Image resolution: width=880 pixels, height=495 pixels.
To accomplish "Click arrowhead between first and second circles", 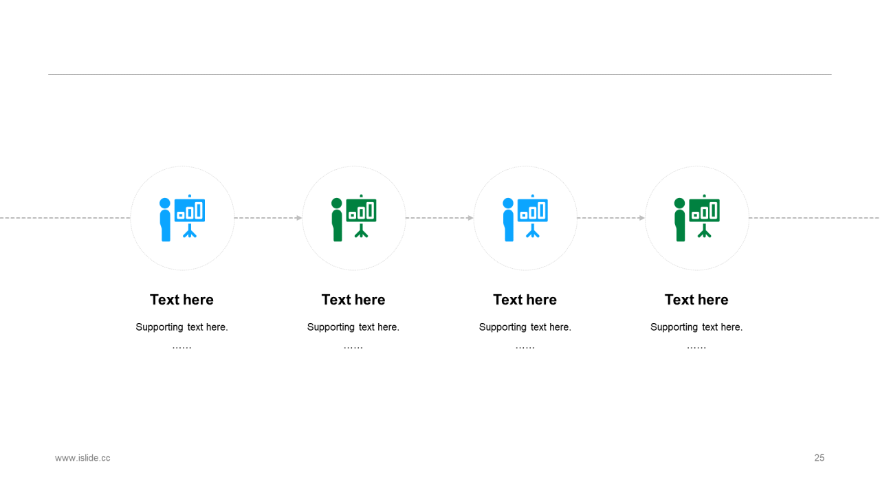I will pos(299,218).
